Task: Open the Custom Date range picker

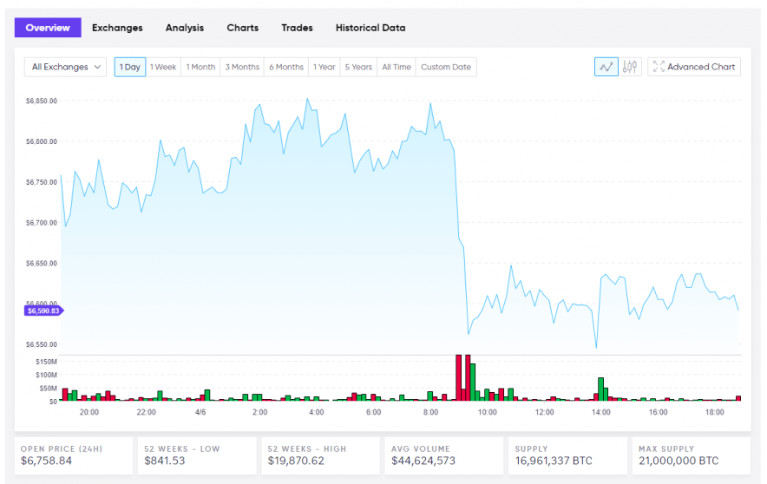Action: pos(446,67)
